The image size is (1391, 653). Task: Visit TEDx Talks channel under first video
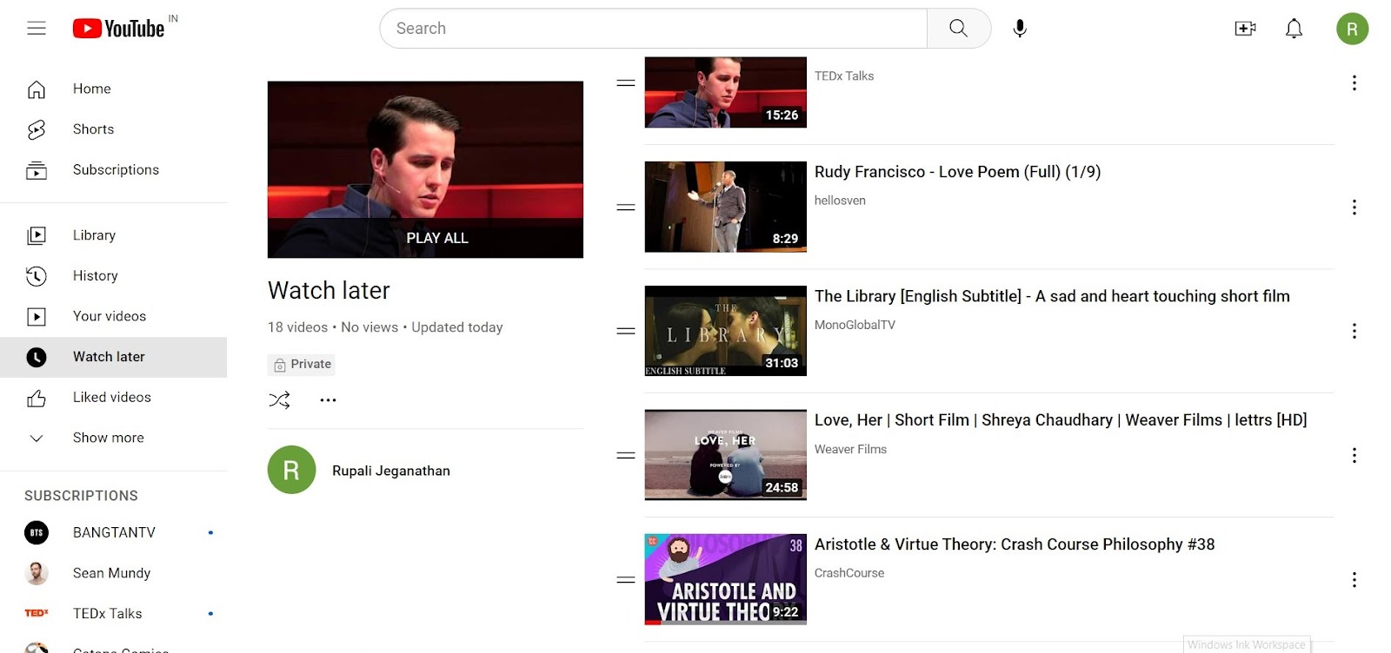[x=844, y=76]
